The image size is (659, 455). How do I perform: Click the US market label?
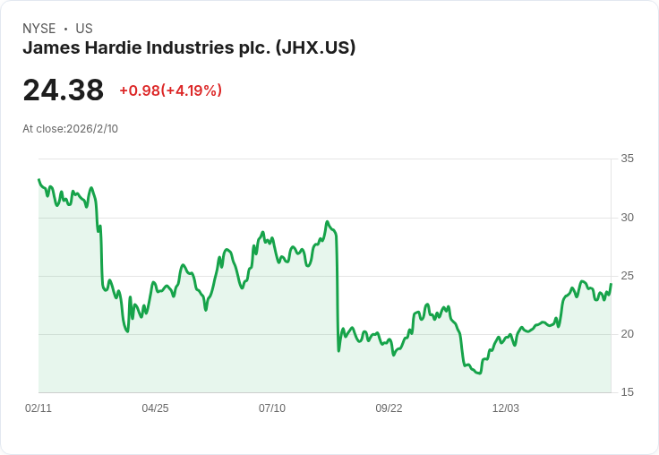tap(84, 29)
